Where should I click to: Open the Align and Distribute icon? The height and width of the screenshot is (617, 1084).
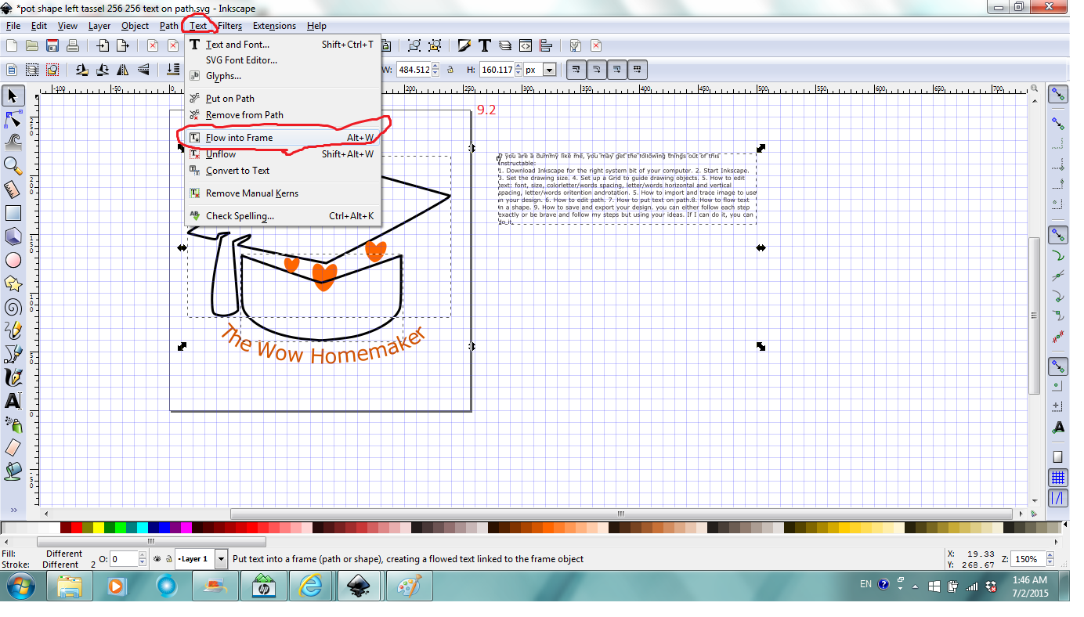[546, 45]
